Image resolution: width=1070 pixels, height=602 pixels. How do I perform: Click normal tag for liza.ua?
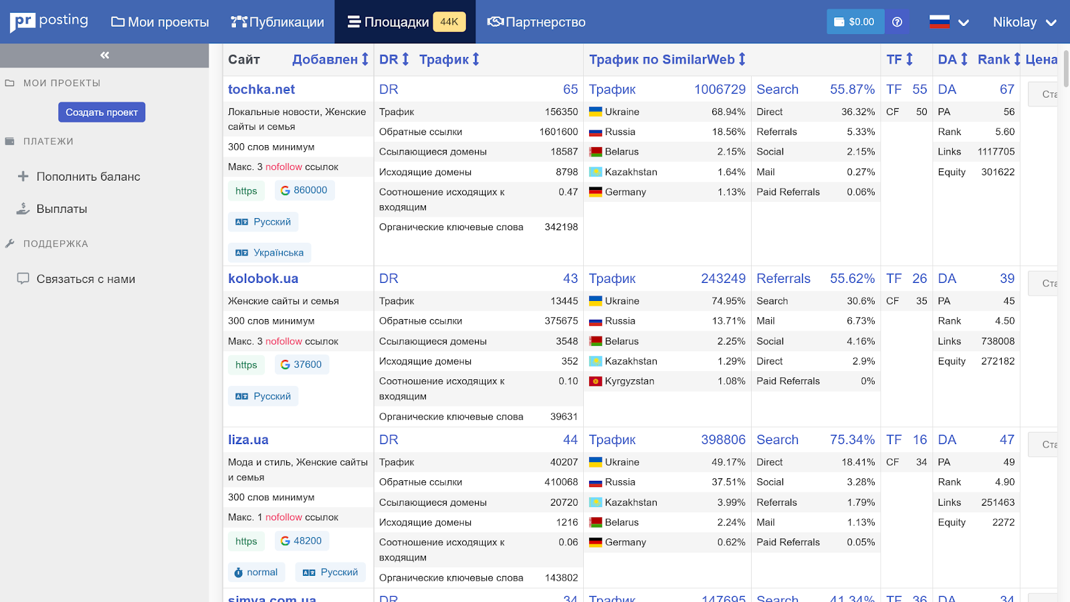click(256, 573)
